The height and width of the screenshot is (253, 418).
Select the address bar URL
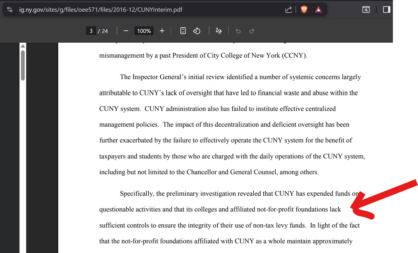point(100,9)
